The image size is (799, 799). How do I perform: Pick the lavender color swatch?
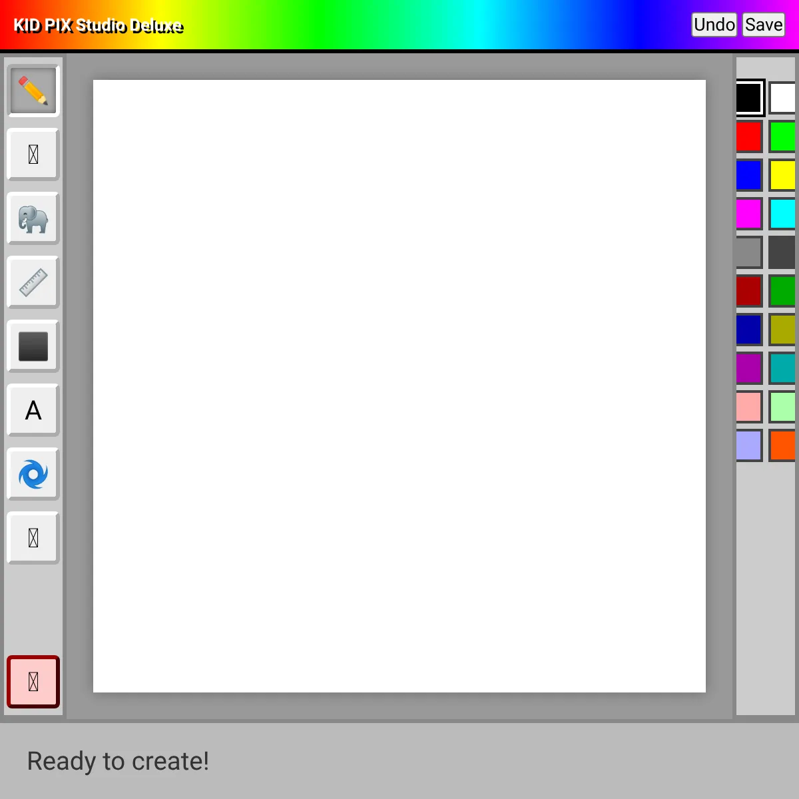pyautogui.click(x=749, y=445)
